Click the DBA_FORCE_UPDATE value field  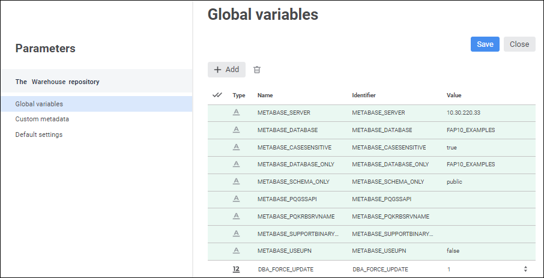[x=480, y=270]
